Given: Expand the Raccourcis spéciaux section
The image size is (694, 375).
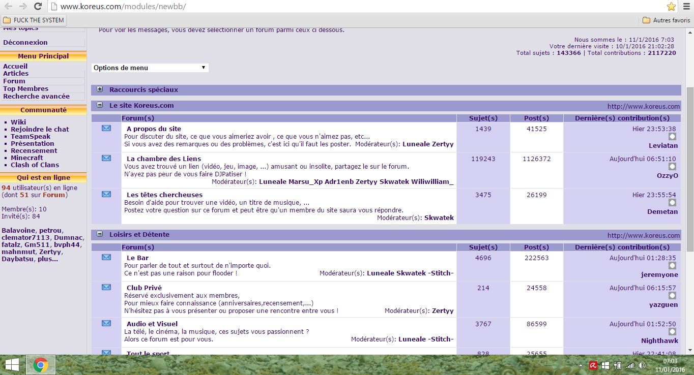Looking at the screenshot, I should (x=100, y=89).
